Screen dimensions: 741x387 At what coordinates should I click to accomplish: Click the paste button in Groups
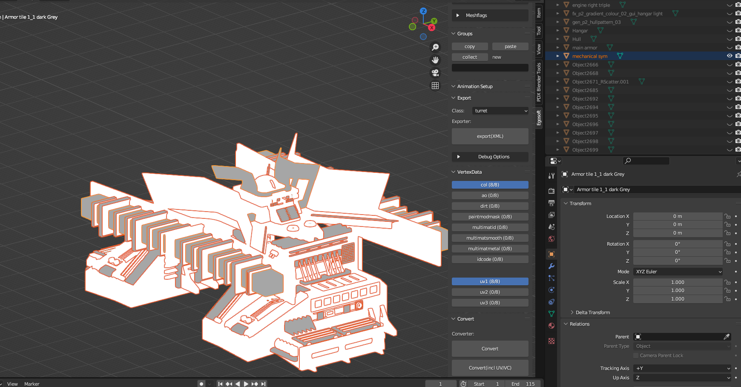510,46
